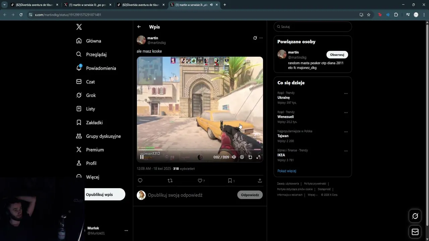The height and width of the screenshot is (241, 429).
Task: Open martin's profile avatar in post
Action: pos(141,40)
